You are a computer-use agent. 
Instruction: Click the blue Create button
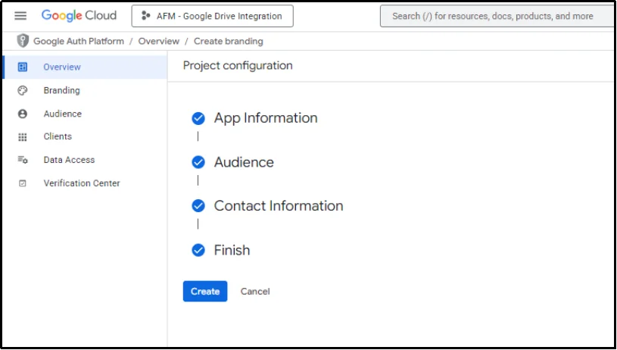click(205, 292)
